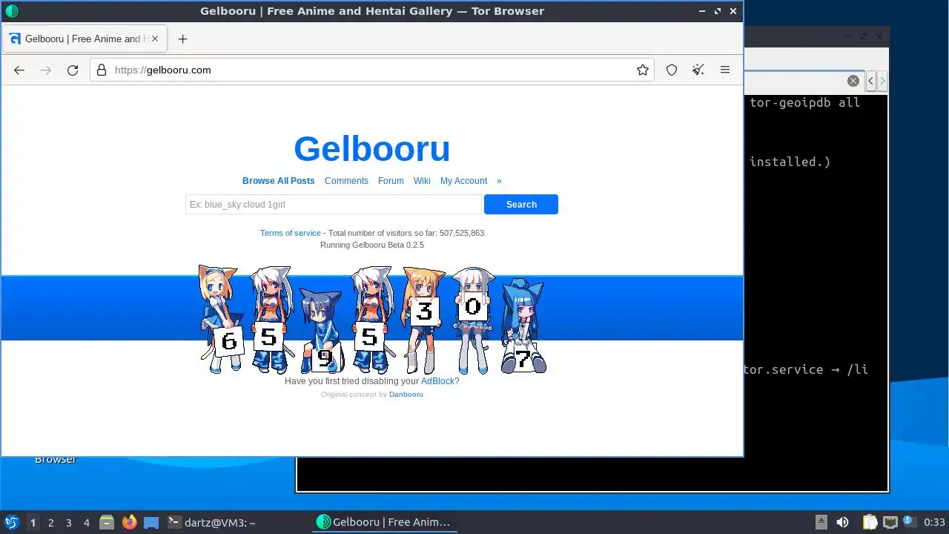The height and width of the screenshot is (534, 949).
Task: Switch to workspace 1
Action: [33, 523]
